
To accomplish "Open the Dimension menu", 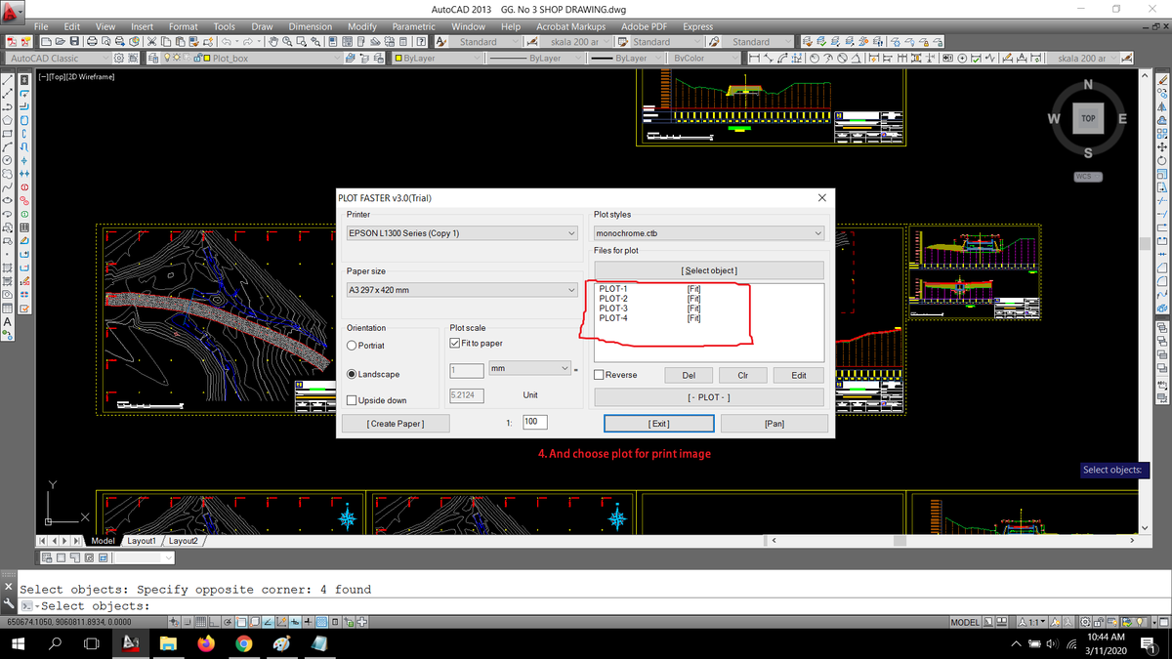I will (310, 26).
